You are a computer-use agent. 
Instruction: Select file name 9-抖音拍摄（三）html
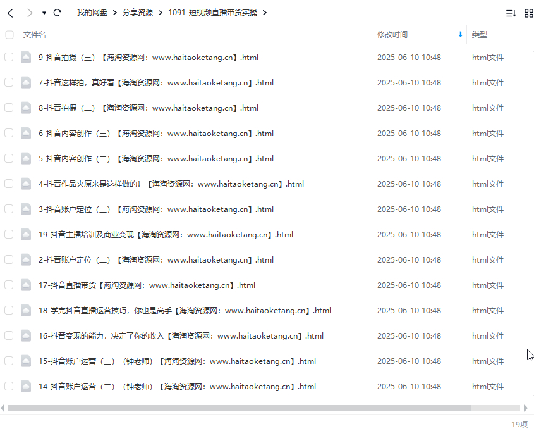point(149,58)
